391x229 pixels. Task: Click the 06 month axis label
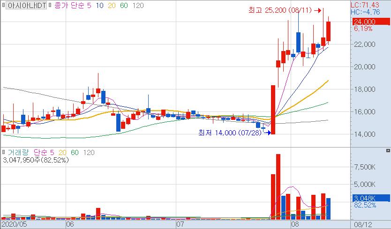click(70, 224)
